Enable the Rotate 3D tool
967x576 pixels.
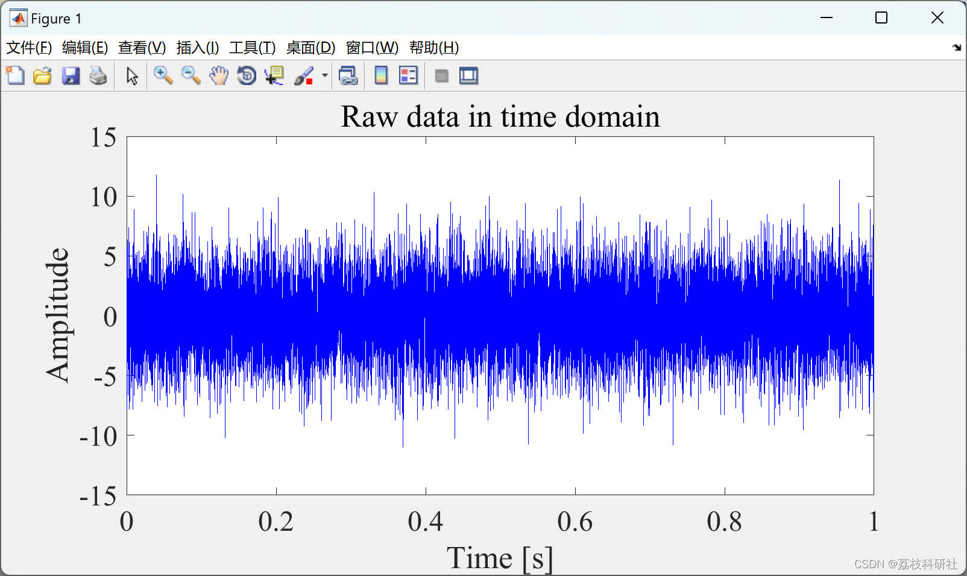[x=247, y=76]
